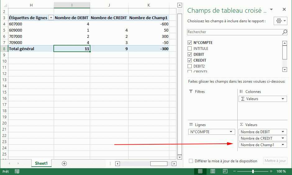Image resolution: width=292 pixels, height=175 pixels.
Task: Select cell containing 609000
Action: click(31, 30)
